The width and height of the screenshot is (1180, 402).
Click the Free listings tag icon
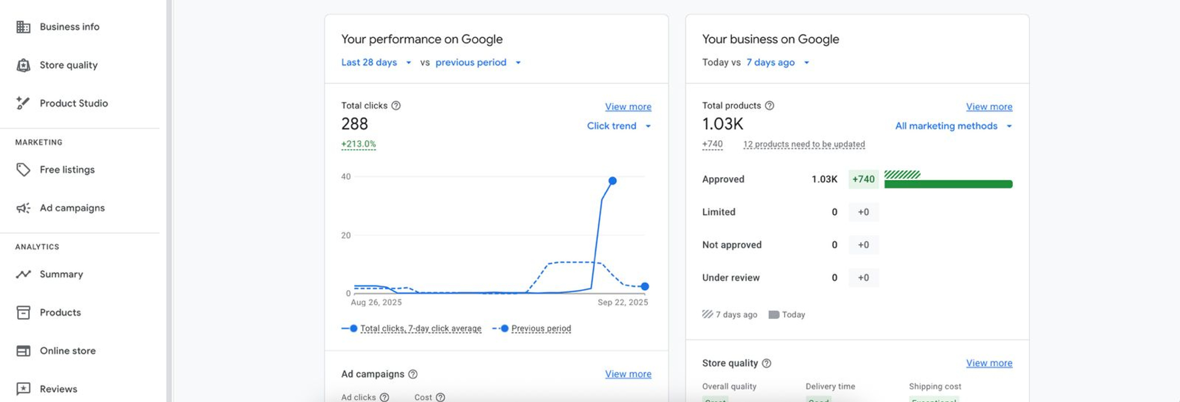(23, 170)
